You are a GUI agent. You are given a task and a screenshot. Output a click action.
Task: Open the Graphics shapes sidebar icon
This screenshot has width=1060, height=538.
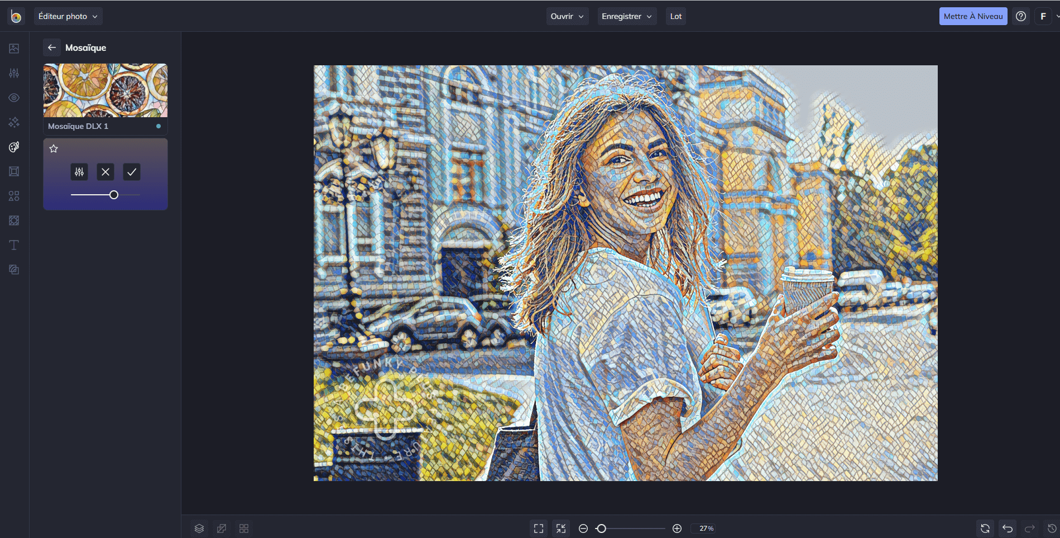(14, 196)
